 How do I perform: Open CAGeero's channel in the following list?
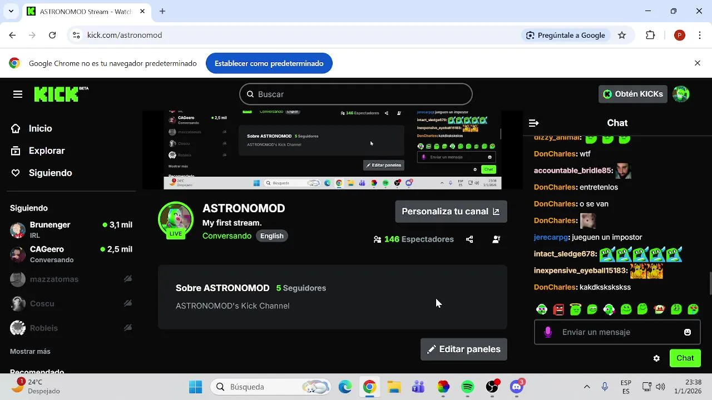[71, 254]
